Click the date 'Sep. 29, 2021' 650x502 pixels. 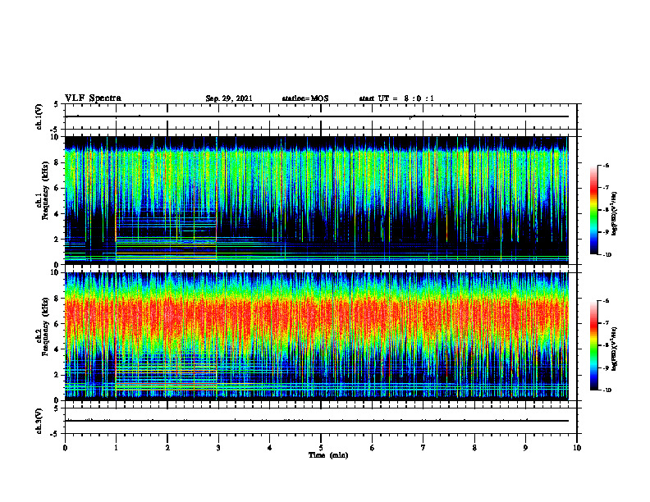coord(229,98)
